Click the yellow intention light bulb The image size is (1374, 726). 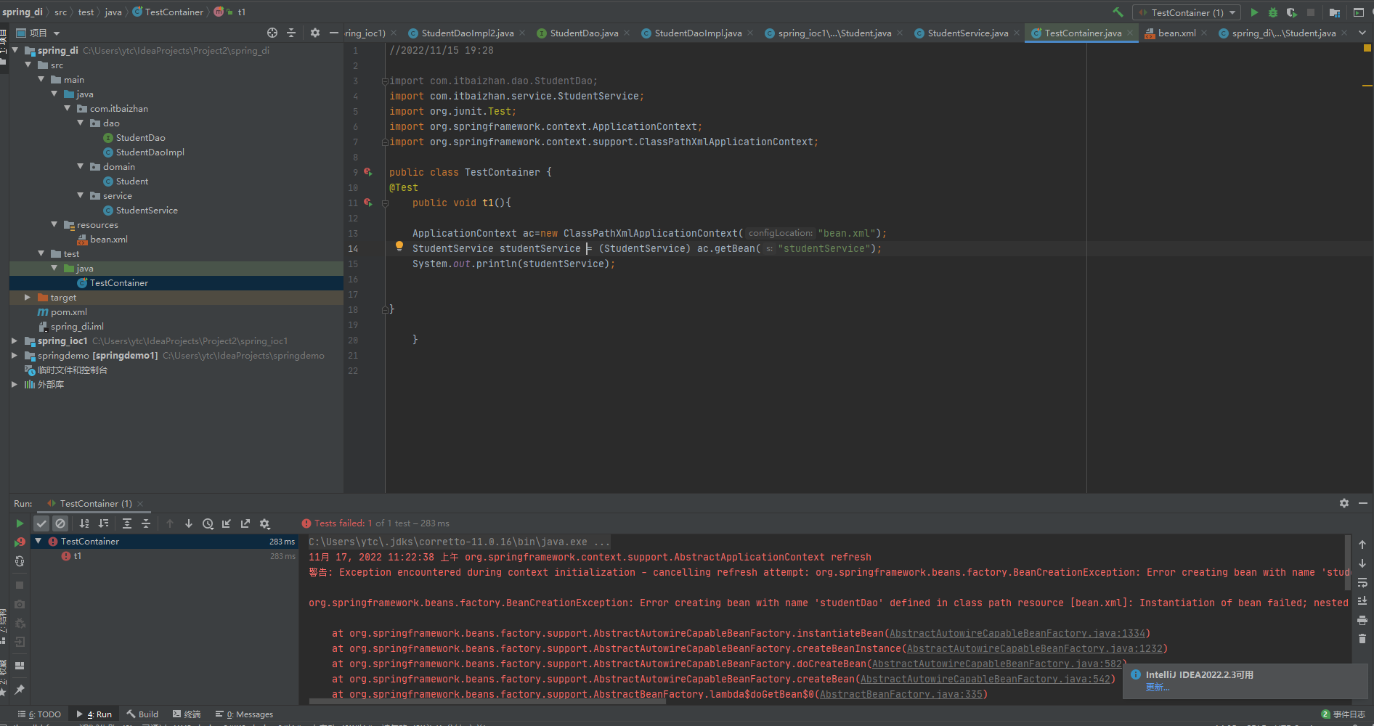(x=399, y=246)
